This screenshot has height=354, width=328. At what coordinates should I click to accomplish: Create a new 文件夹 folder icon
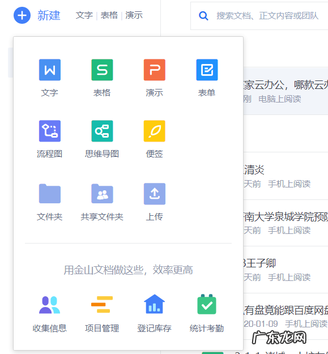(x=50, y=194)
